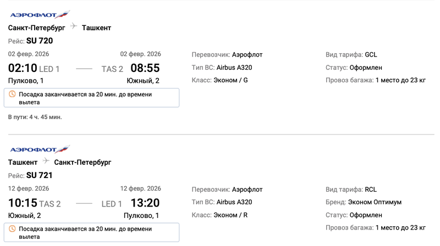Click the 10:15 departure time
The width and height of the screenshot is (440, 246).
click(x=23, y=203)
